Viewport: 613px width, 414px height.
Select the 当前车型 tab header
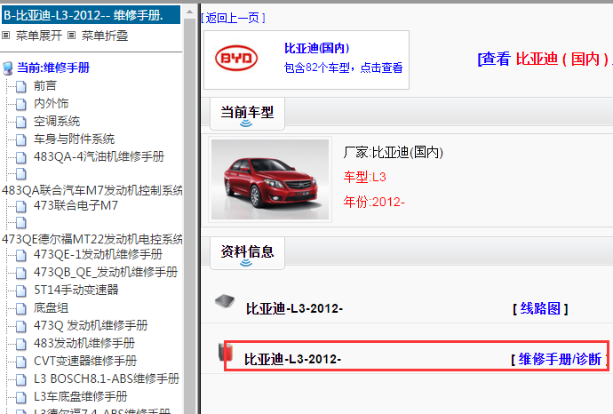tap(247, 114)
